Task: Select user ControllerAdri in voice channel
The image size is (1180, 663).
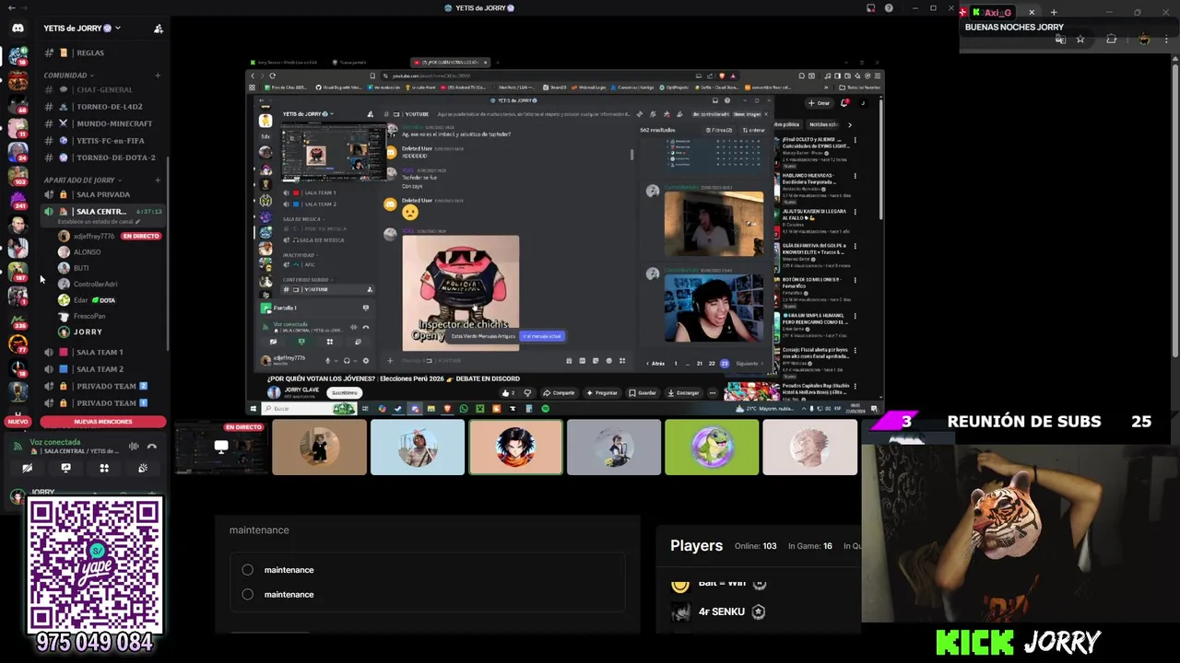Action: 95,285
